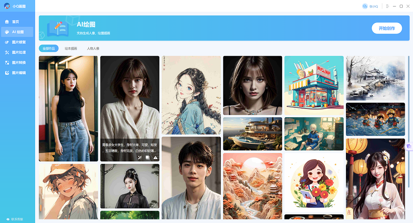Select AI 绘图 in the sidebar
The image size is (413, 223).
point(17,32)
